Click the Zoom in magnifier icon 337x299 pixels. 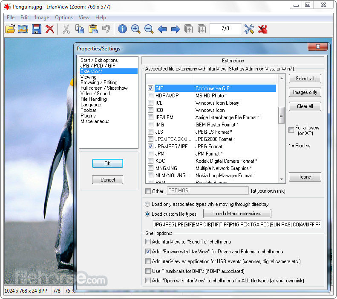click(135, 29)
